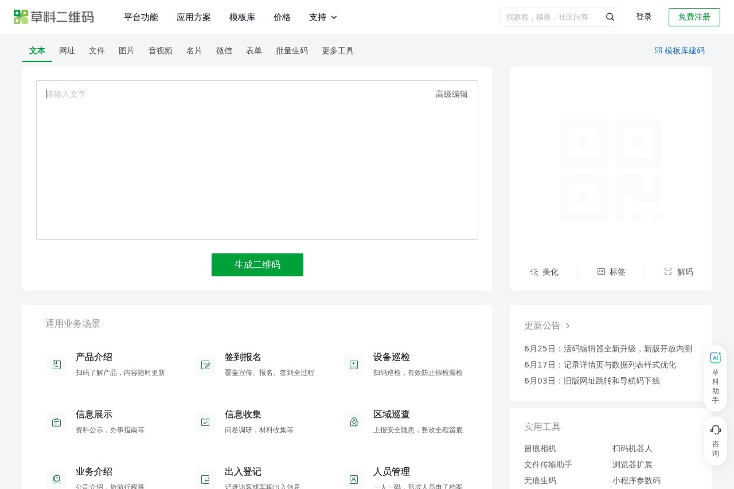Open 平台功能 menu

141,17
